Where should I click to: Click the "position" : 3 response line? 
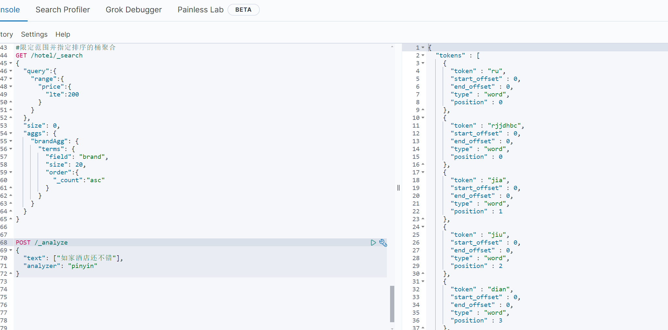coord(477,321)
